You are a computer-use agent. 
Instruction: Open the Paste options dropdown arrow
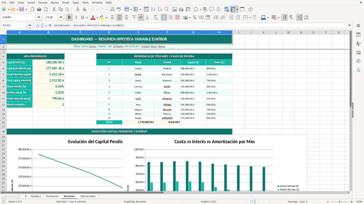pos(71,9)
